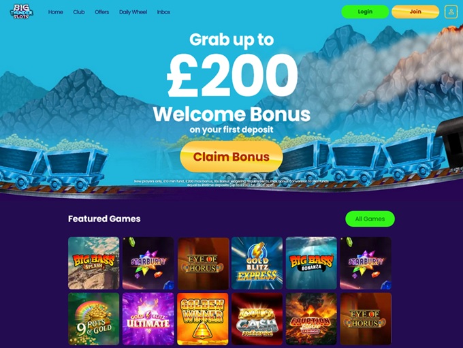Viewport: 463px width, 348px height.
Task: View All Games
Action: [370, 219]
